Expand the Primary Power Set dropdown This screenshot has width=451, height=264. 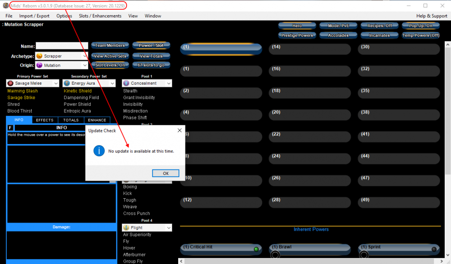coord(56,83)
